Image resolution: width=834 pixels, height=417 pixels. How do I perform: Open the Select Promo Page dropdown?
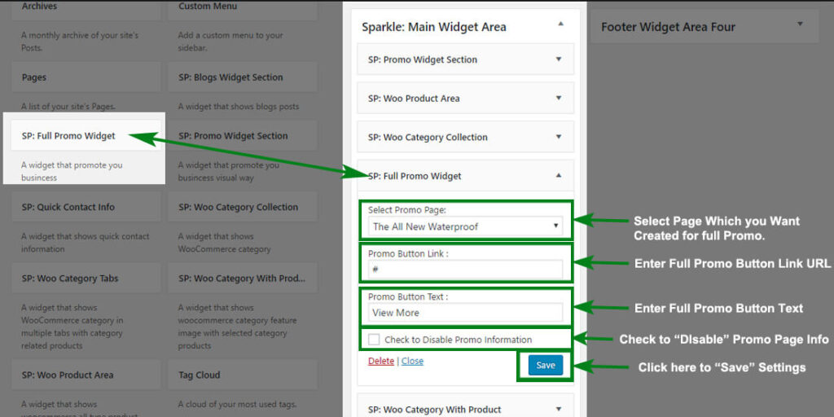(466, 226)
